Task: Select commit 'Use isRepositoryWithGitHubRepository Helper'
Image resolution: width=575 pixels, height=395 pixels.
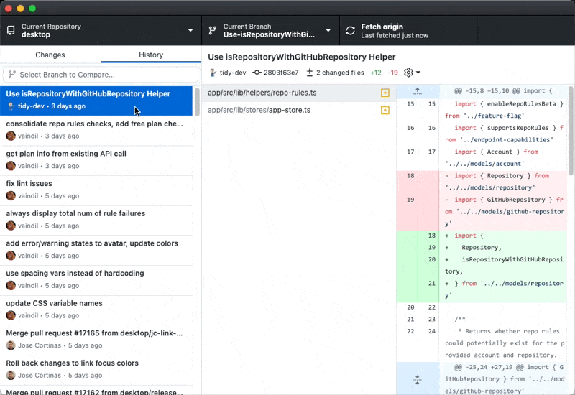Action: pos(96,101)
